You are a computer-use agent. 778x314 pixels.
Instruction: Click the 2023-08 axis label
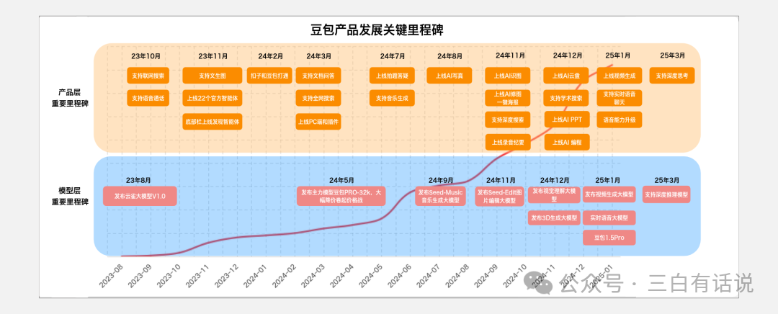tap(112, 275)
